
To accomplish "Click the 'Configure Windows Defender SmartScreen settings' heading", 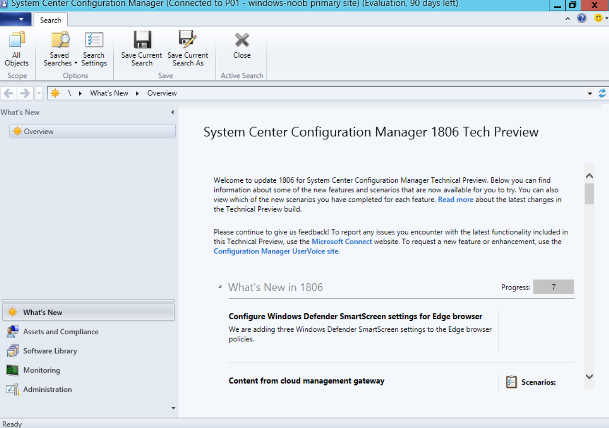I will [355, 316].
